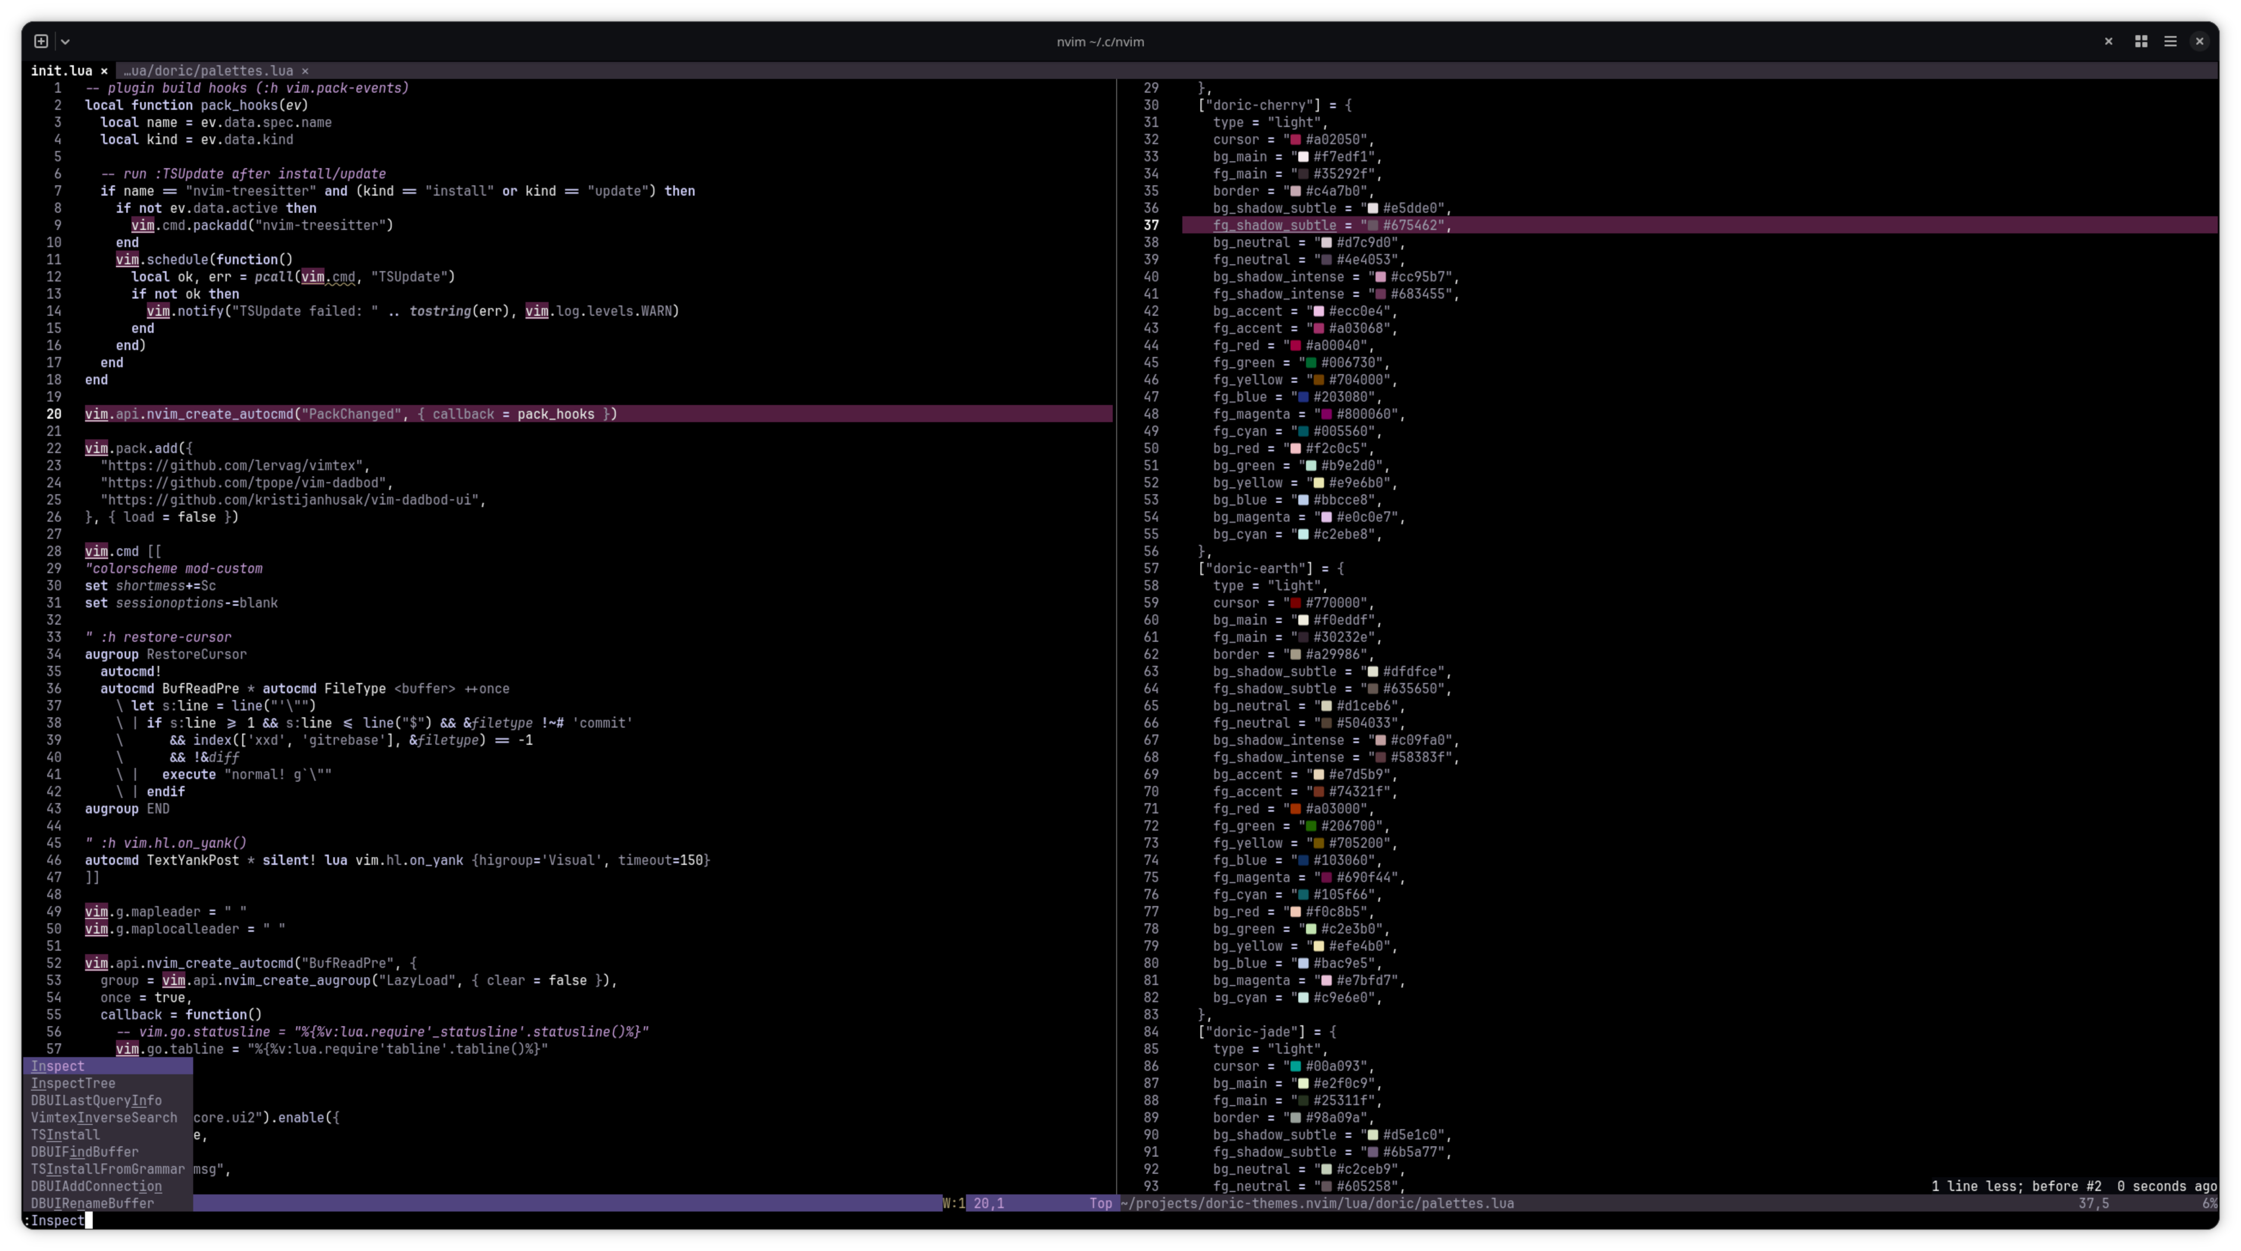This screenshot has height=1251, width=2241.
Task: Open the terminal hamburger menu
Action: click(2170, 41)
